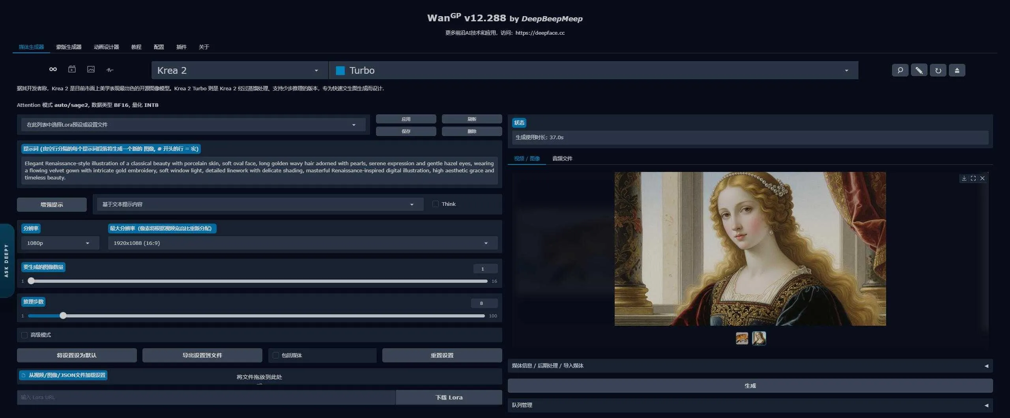Select the image mode icon

[91, 69]
